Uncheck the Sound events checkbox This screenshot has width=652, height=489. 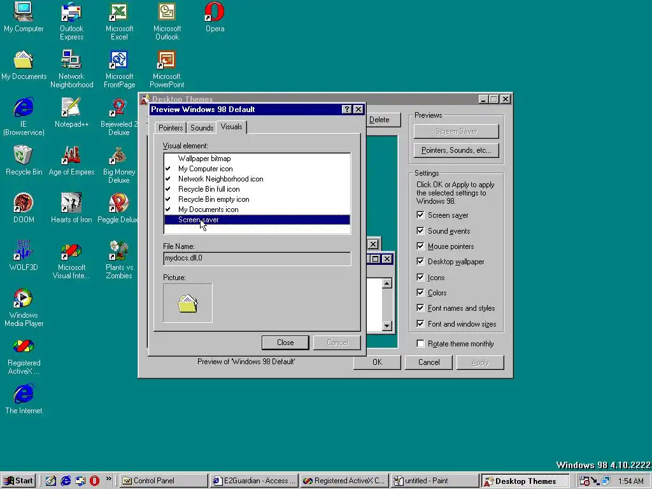tap(420, 230)
